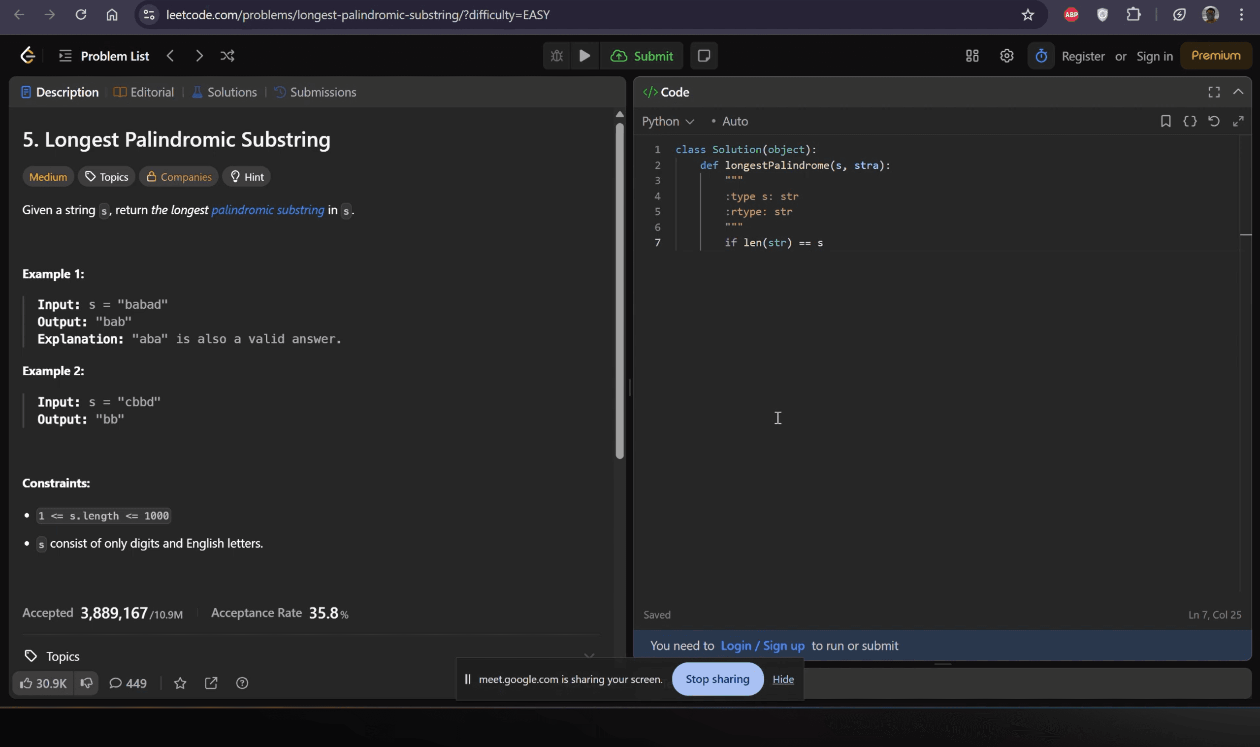
Task: Open the notes sticky icon
Action: (704, 55)
